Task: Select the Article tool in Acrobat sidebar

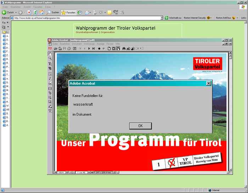Action: 50,97
